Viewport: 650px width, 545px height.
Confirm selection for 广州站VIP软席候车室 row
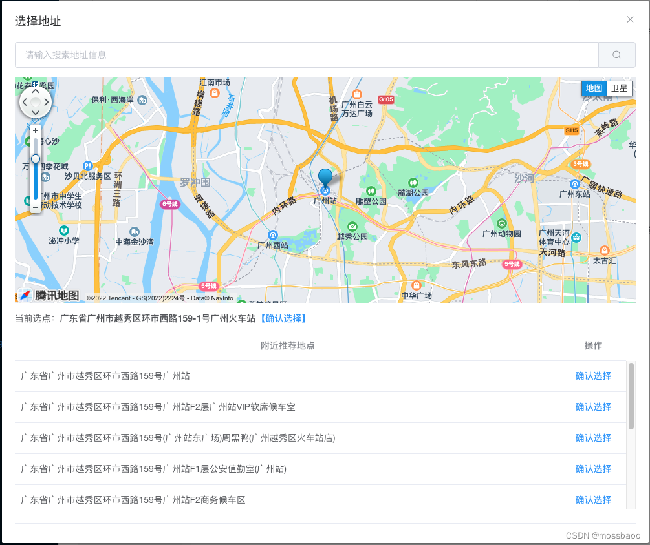(x=593, y=407)
